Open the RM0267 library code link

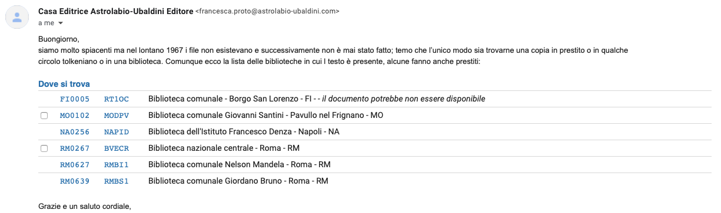pyautogui.click(x=75, y=148)
